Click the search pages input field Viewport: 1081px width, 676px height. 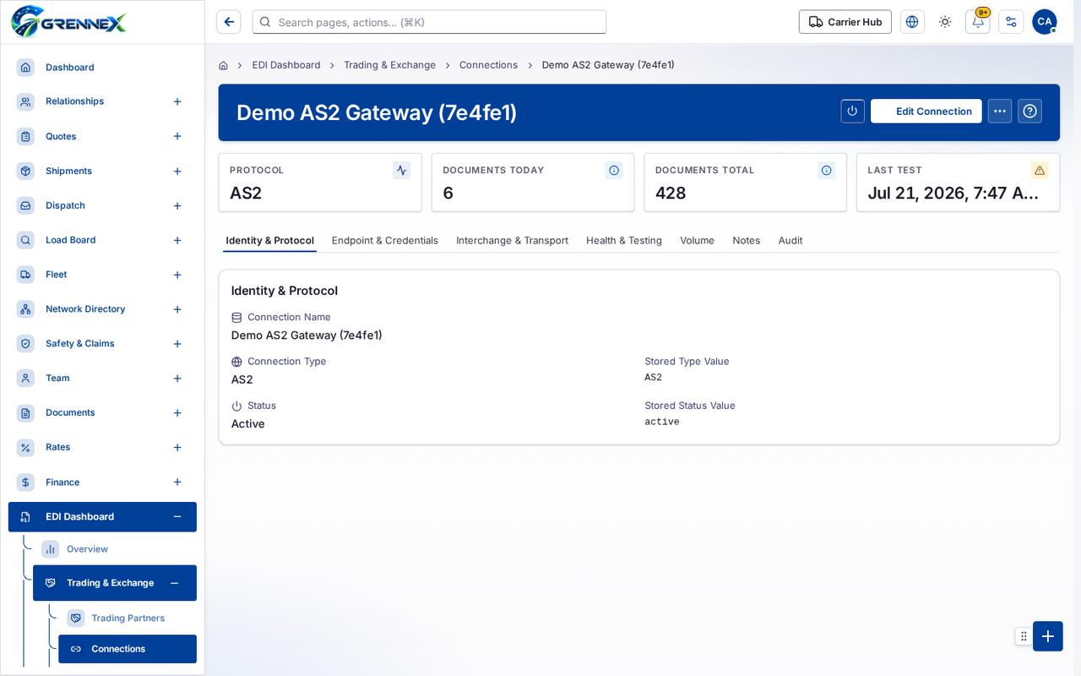(x=429, y=22)
